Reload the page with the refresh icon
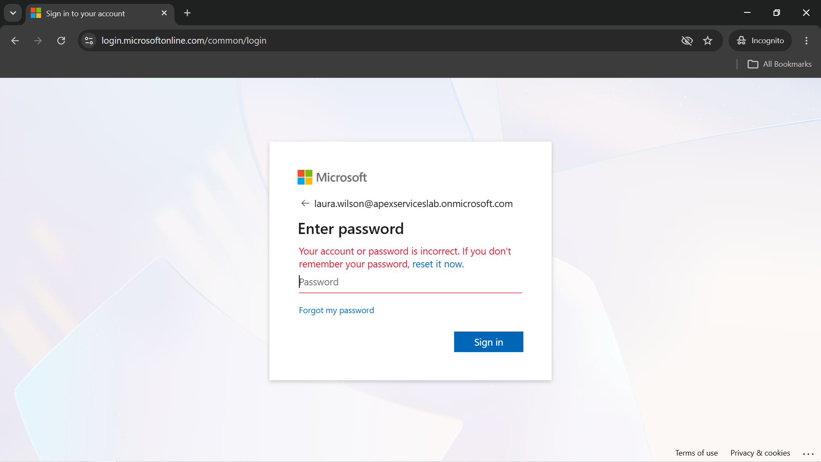Viewport: 821px width, 462px height. click(61, 41)
